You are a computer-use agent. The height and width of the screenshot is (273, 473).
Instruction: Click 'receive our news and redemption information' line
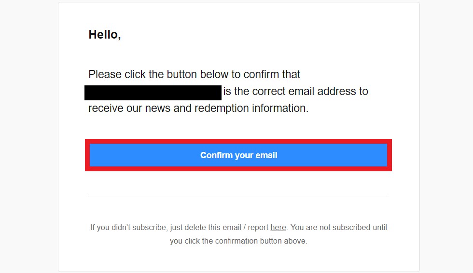[198, 108]
